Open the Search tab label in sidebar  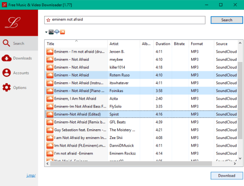tap(19, 43)
